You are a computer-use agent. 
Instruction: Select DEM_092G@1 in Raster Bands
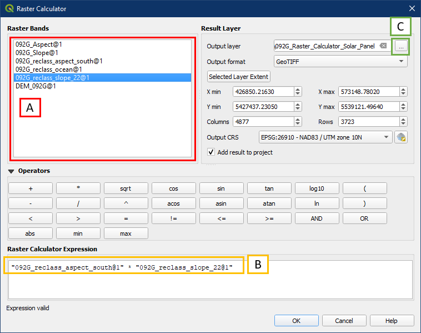(x=36, y=86)
